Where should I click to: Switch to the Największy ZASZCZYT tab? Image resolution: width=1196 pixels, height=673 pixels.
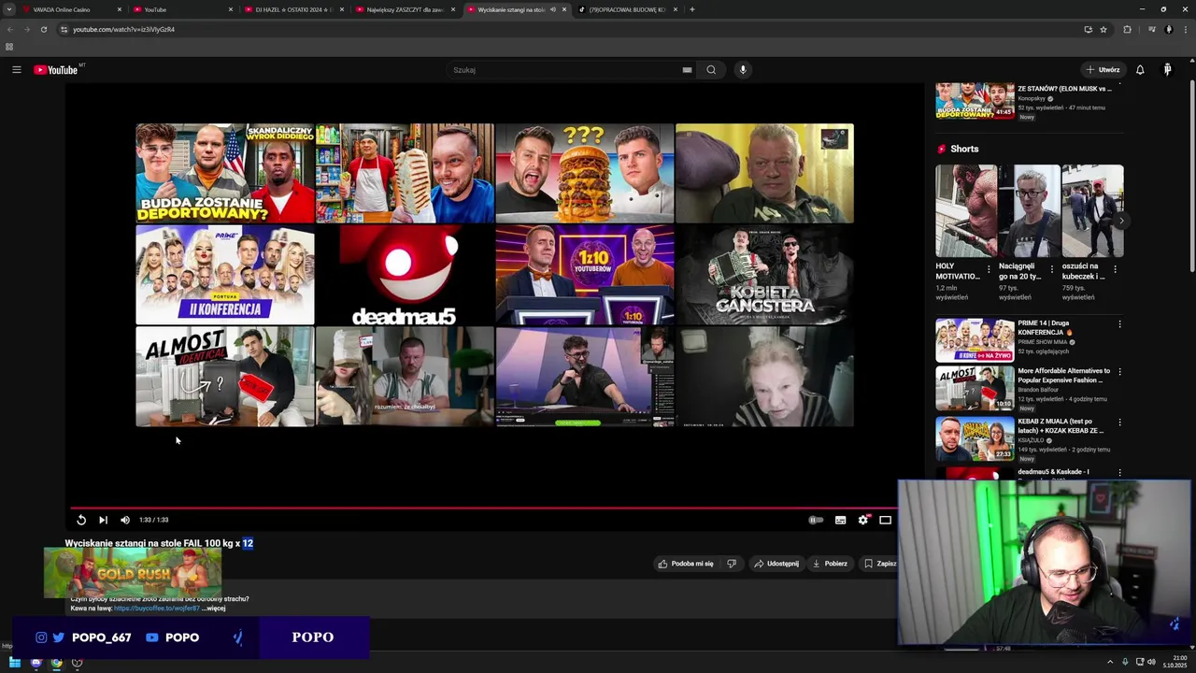[403, 9]
